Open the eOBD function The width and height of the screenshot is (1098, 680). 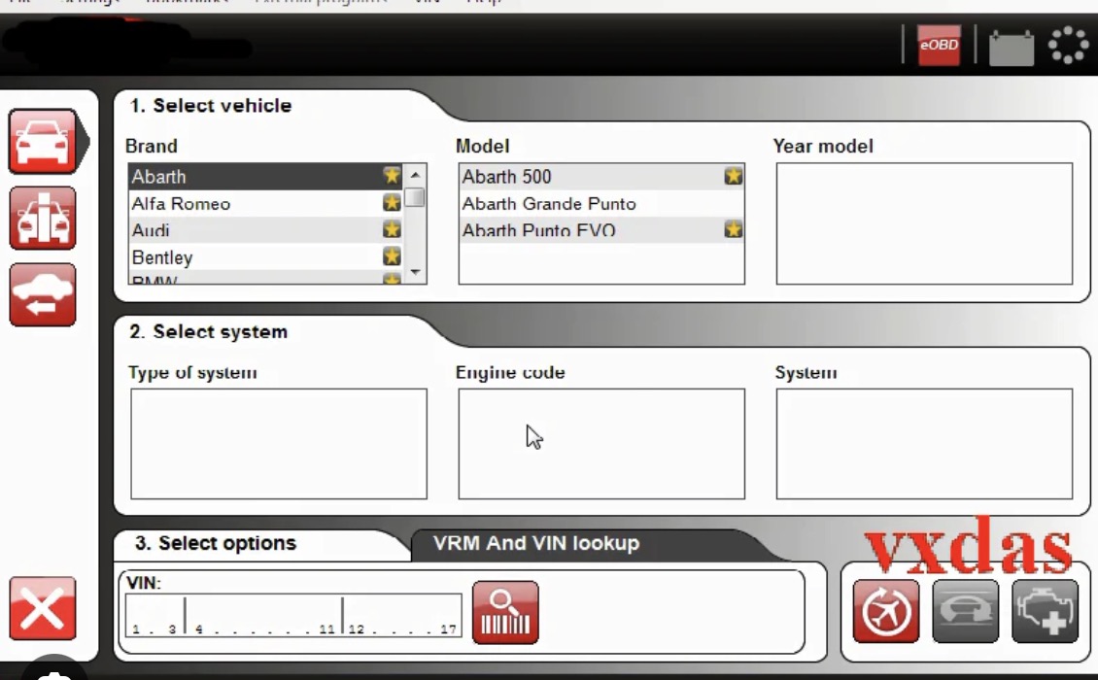(x=939, y=46)
